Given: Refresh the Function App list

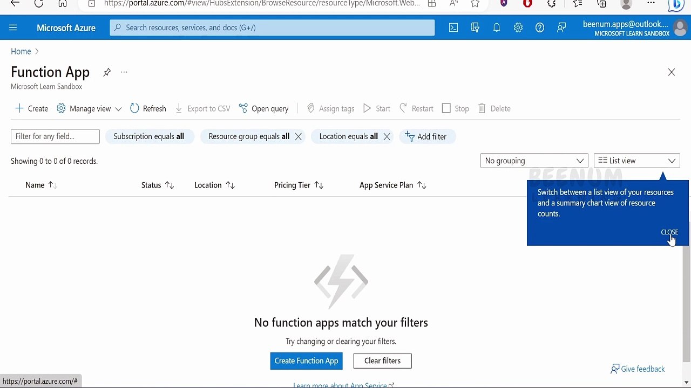Looking at the screenshot, I should 148,108.
